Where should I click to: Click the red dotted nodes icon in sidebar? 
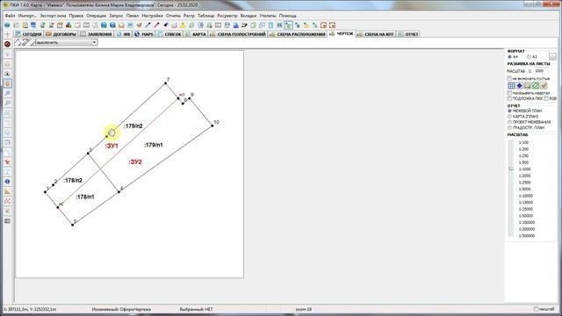coord(8,201)
